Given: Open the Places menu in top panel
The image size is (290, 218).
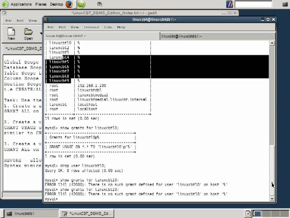Looking at the screenshot, I should (x=41, y=4).
